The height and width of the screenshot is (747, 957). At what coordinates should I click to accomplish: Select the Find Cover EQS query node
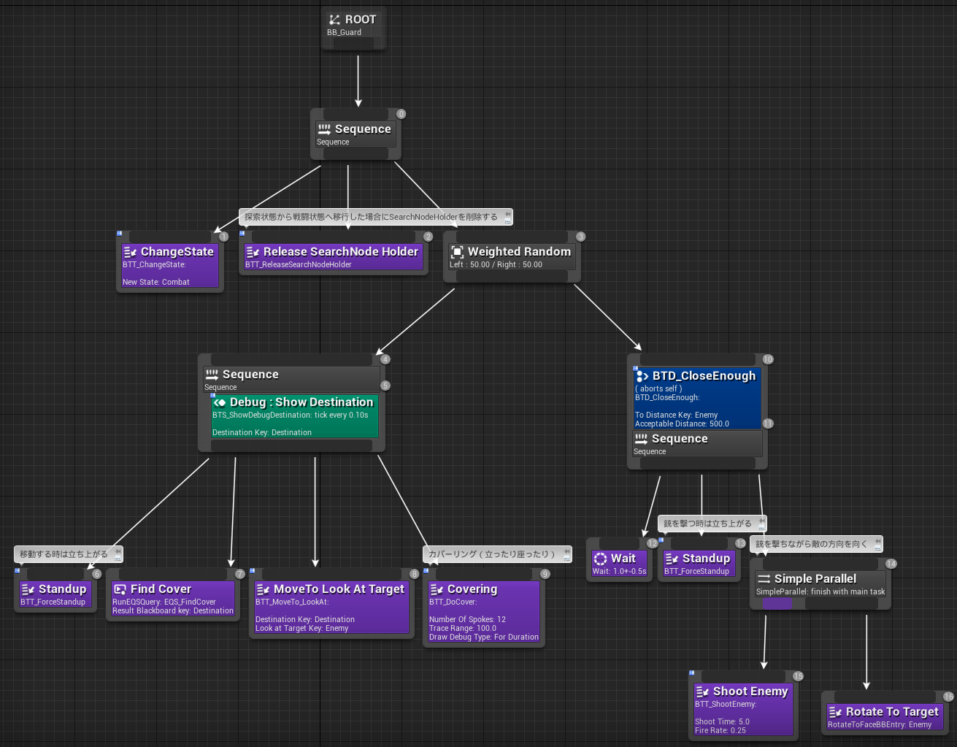click(173, 597)
